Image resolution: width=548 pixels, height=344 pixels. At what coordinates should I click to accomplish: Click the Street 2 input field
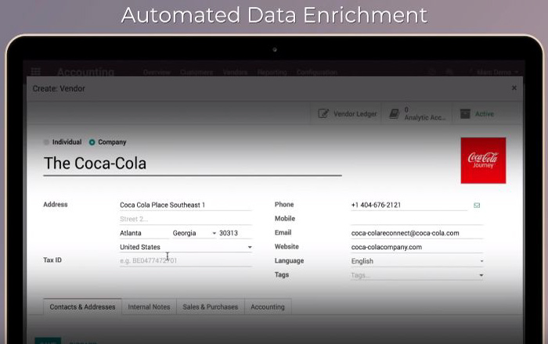click(x=186, y=219)
